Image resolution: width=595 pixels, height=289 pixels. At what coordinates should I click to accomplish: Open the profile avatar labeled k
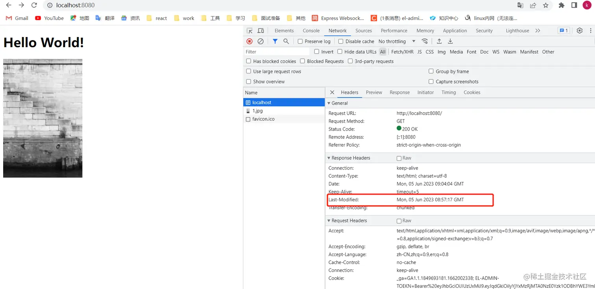[587, 5]
